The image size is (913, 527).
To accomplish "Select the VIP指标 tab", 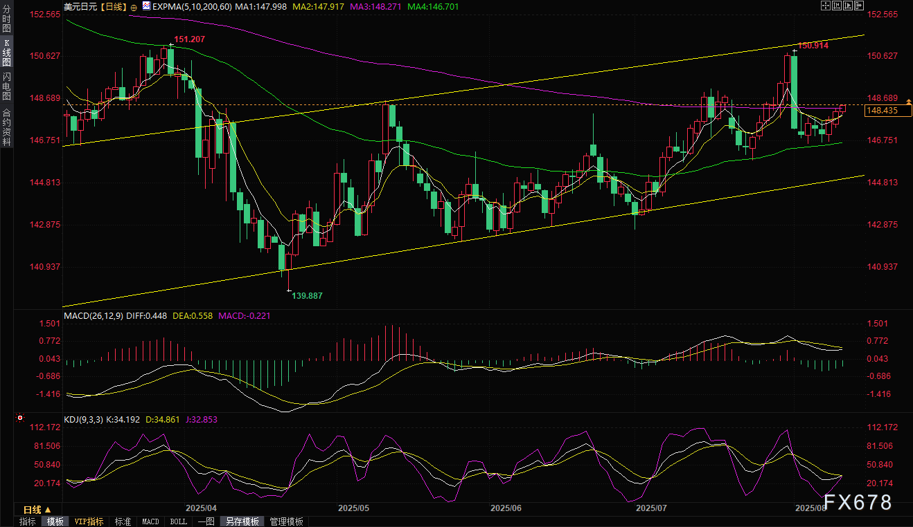I will (x=89, y=521).
